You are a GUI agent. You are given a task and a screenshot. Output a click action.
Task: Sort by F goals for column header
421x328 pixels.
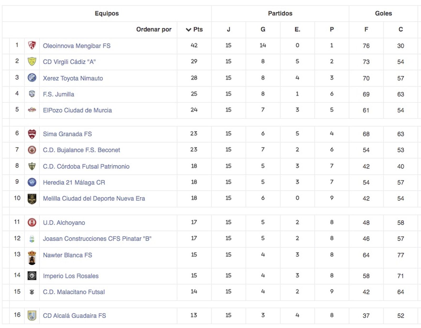coord(366,29)
